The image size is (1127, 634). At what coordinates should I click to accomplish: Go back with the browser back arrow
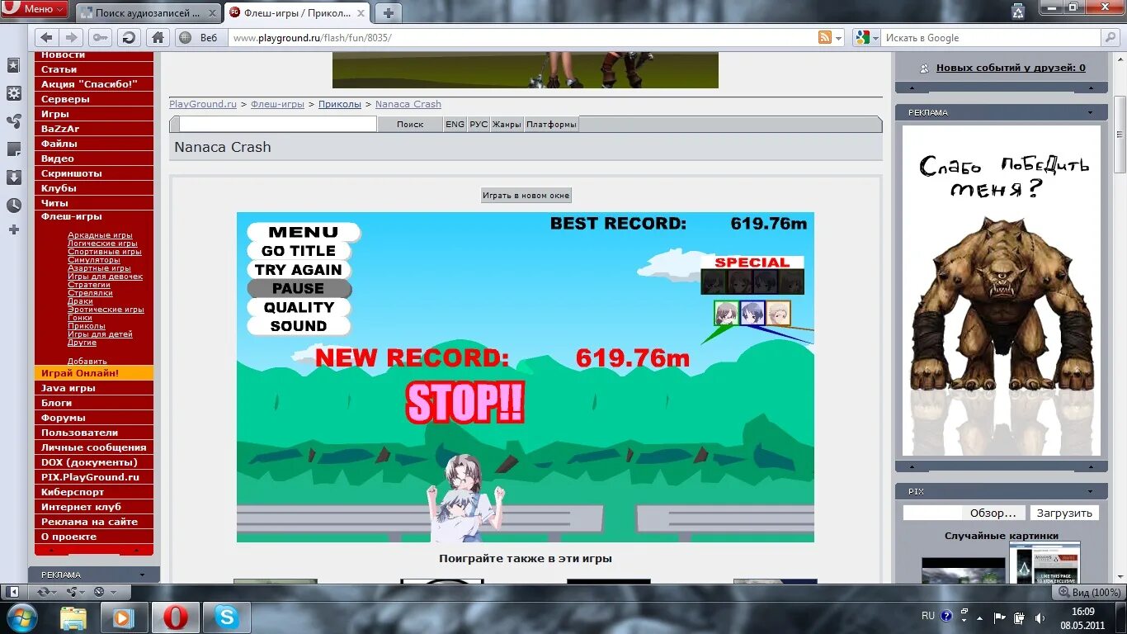click(46, 38)
